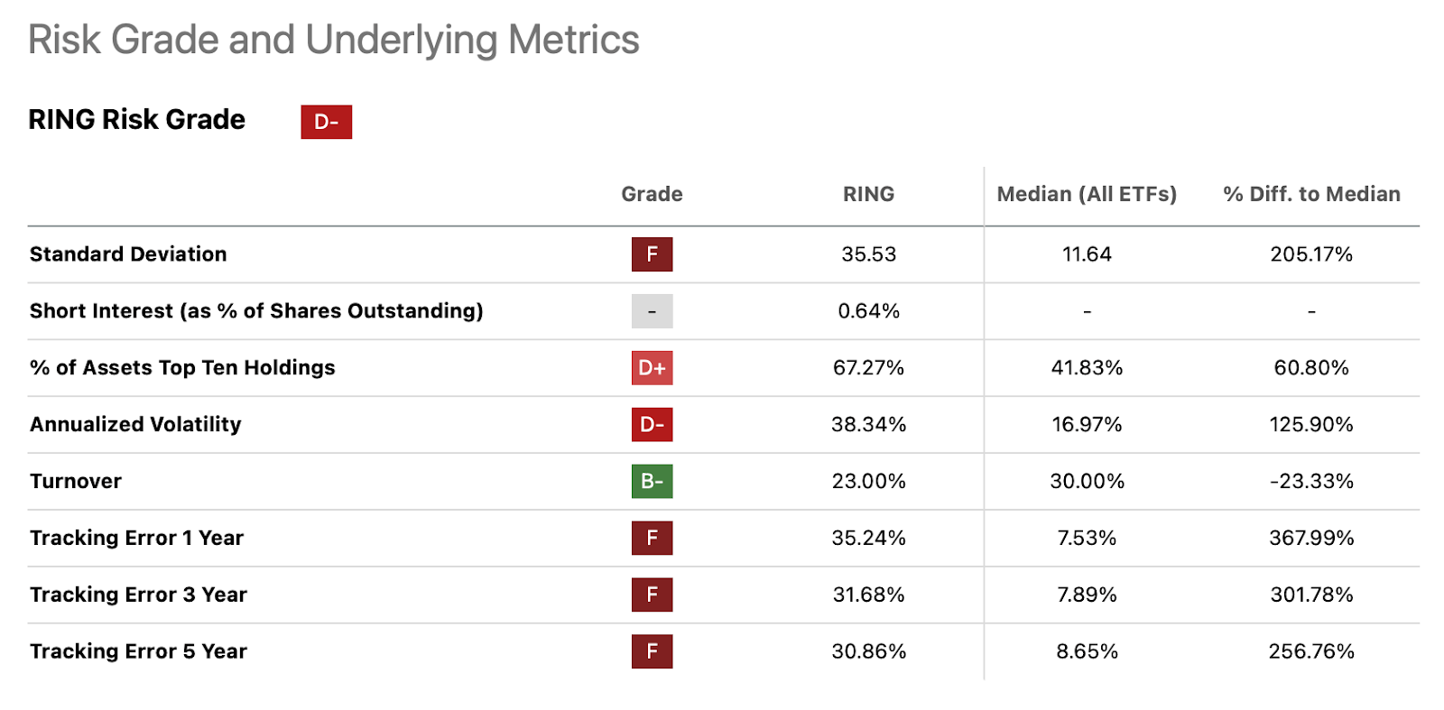Open the Annualized Volatility metric label

pos(135,425)
